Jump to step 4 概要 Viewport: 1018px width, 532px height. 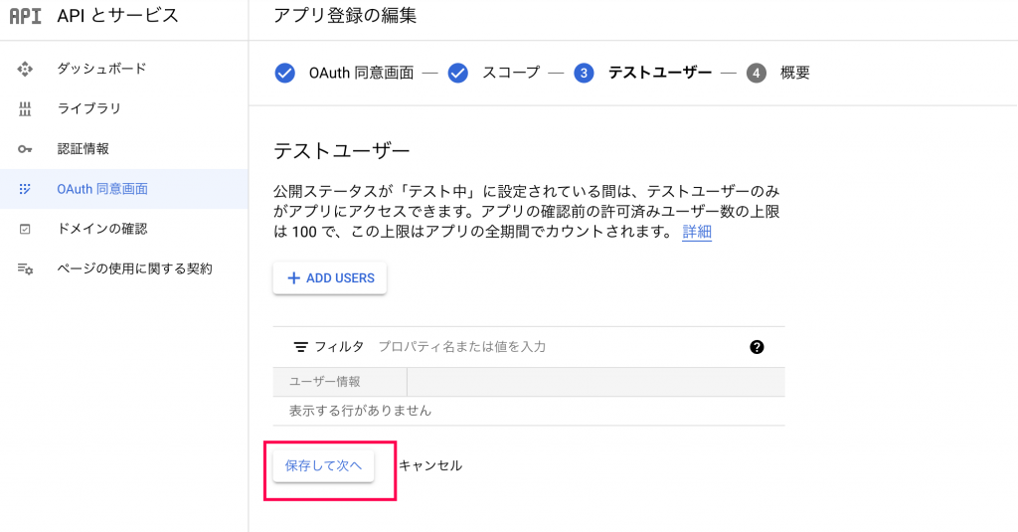(x=777, y=73)
